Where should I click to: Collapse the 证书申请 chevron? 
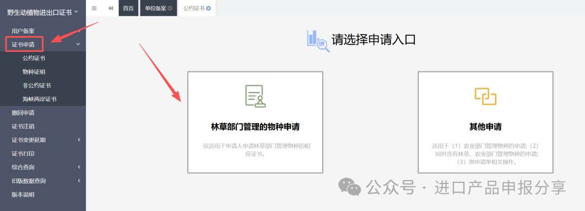coord(78,44)
